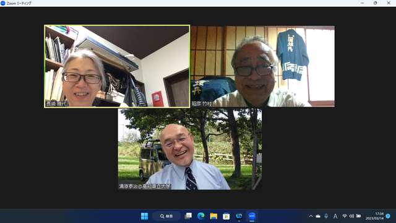Open the notification count badge
396x223 pixels.
(x=388, y=216)
